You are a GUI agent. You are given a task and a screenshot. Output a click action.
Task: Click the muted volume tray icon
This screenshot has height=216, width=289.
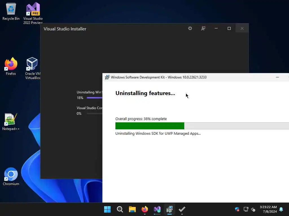click(x=253, y=209)
